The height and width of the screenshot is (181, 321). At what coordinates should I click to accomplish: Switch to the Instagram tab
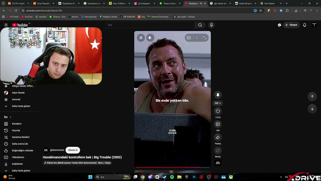(145, 4)
